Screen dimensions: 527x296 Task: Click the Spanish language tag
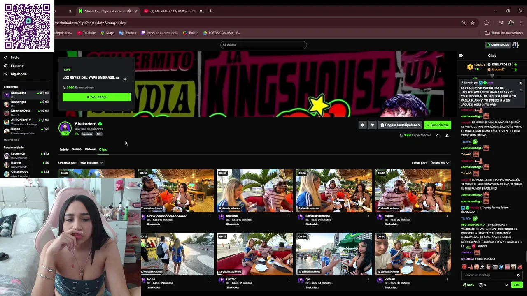(87, 134)
